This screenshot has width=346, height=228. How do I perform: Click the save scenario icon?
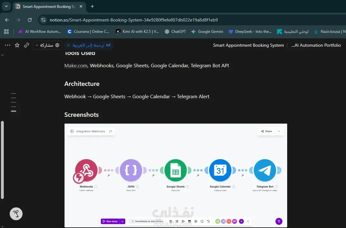(170, 221)
